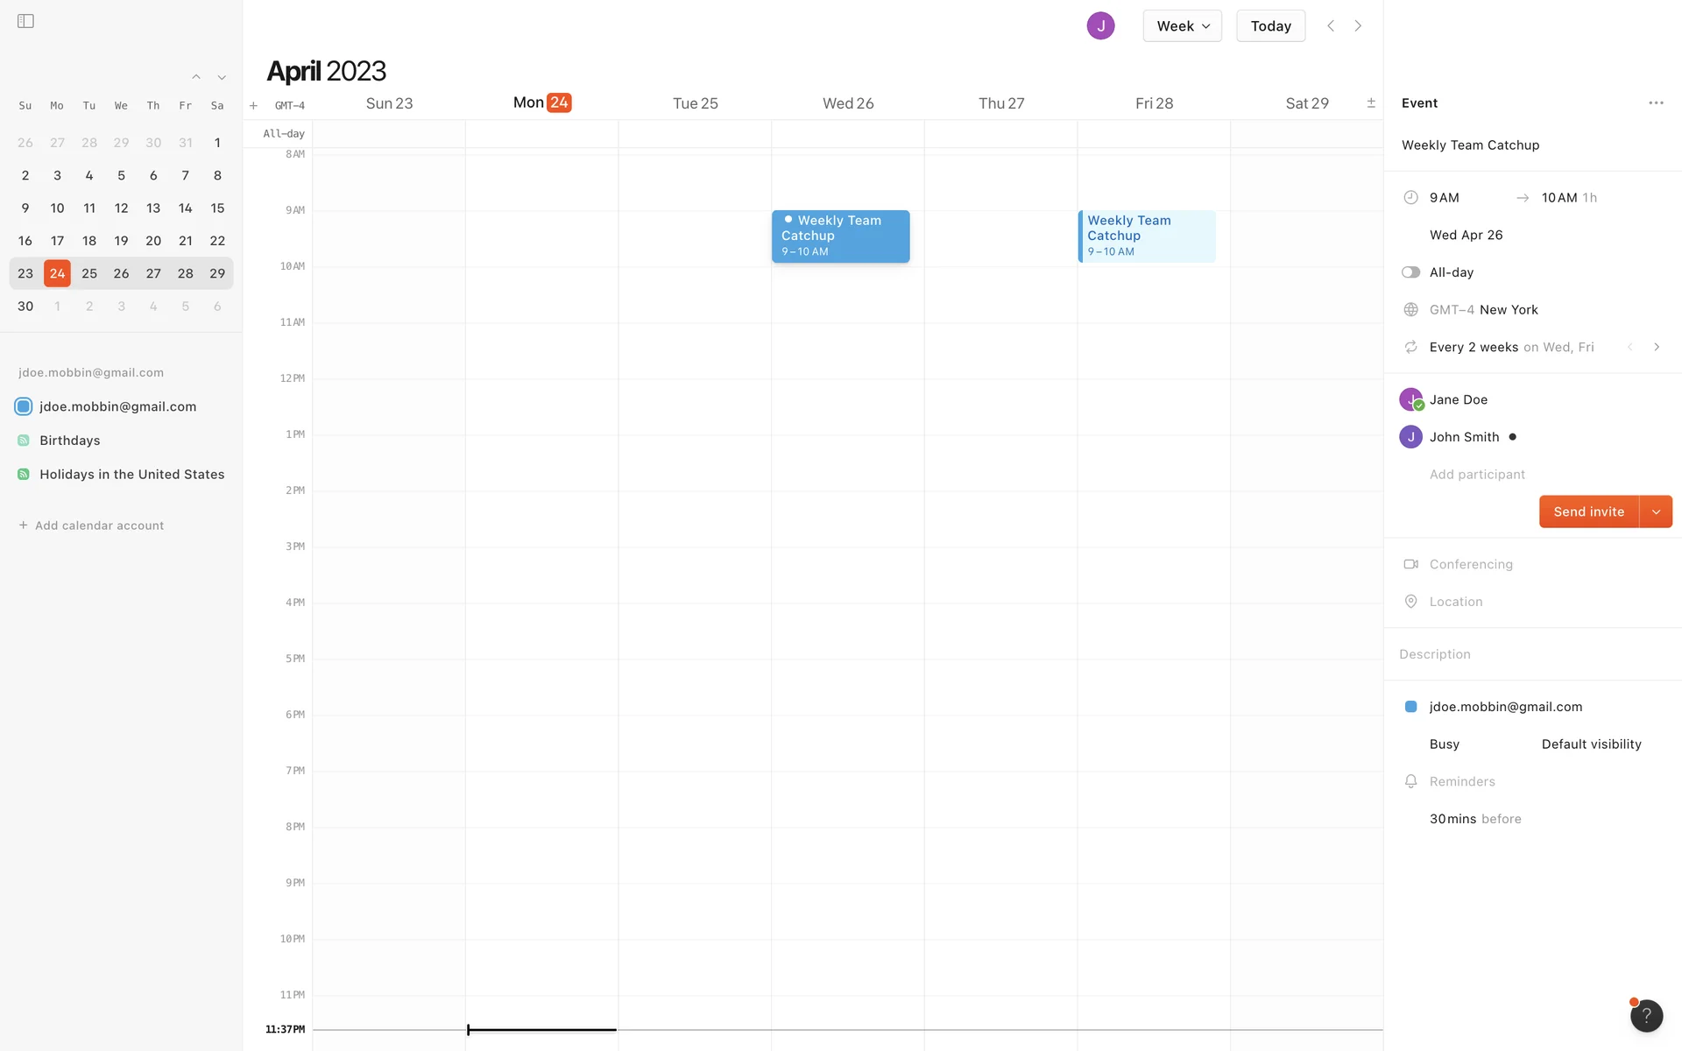The width and height of the screenshot is (1682, 1051).
Task: Click the Add participant field
Action: pos(1477,475)
